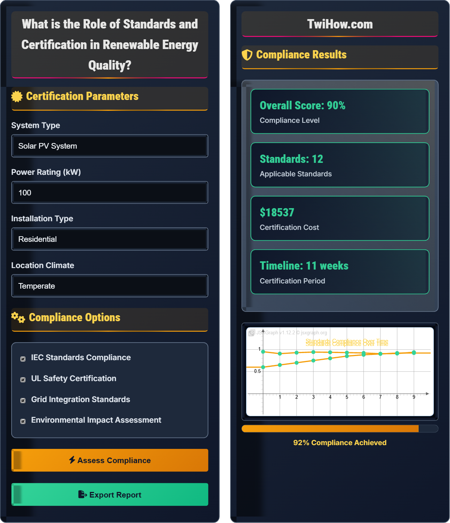Click the lower curve data point at x=1
Image resolution: width=450 pixels, height=523 pixels.
tap(280, 365)
